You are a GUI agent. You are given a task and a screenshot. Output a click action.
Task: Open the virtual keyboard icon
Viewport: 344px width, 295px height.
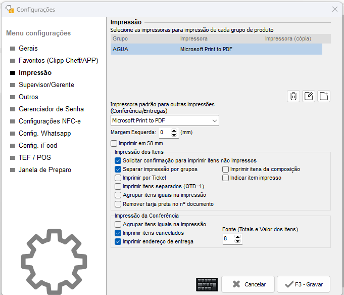point(207,284)
